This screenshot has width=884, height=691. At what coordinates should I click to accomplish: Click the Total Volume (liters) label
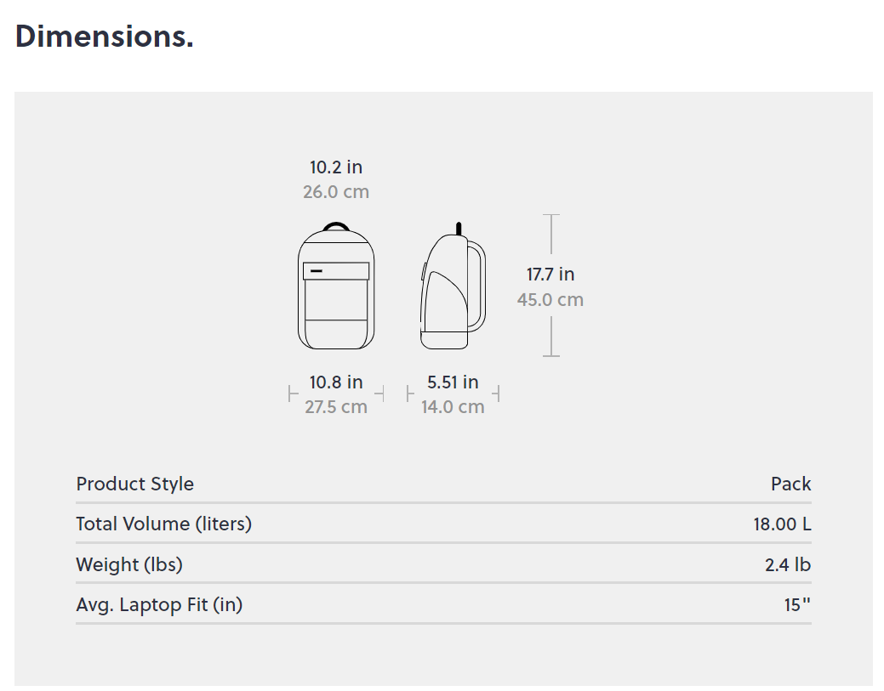(x=164, y=524)
